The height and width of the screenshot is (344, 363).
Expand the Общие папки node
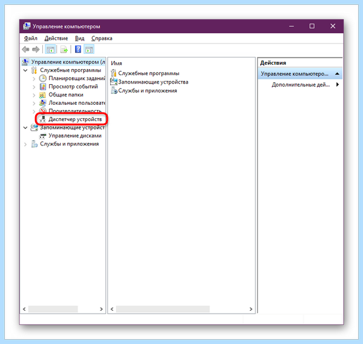(34, 95)
